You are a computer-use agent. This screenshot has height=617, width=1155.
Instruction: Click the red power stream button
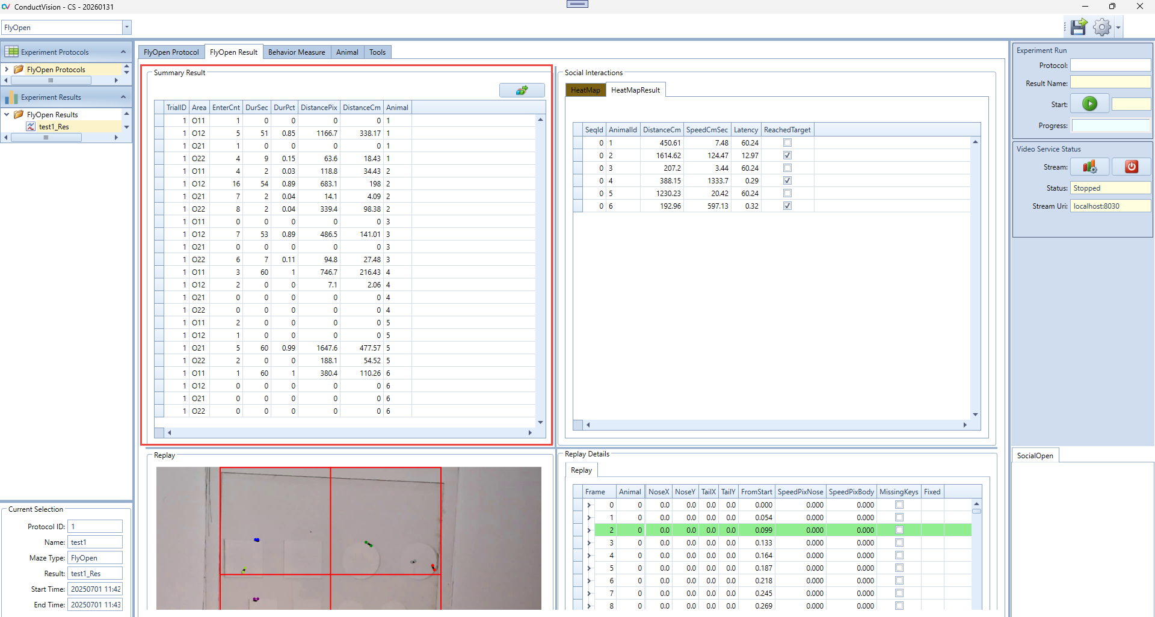pos(1131,167)
